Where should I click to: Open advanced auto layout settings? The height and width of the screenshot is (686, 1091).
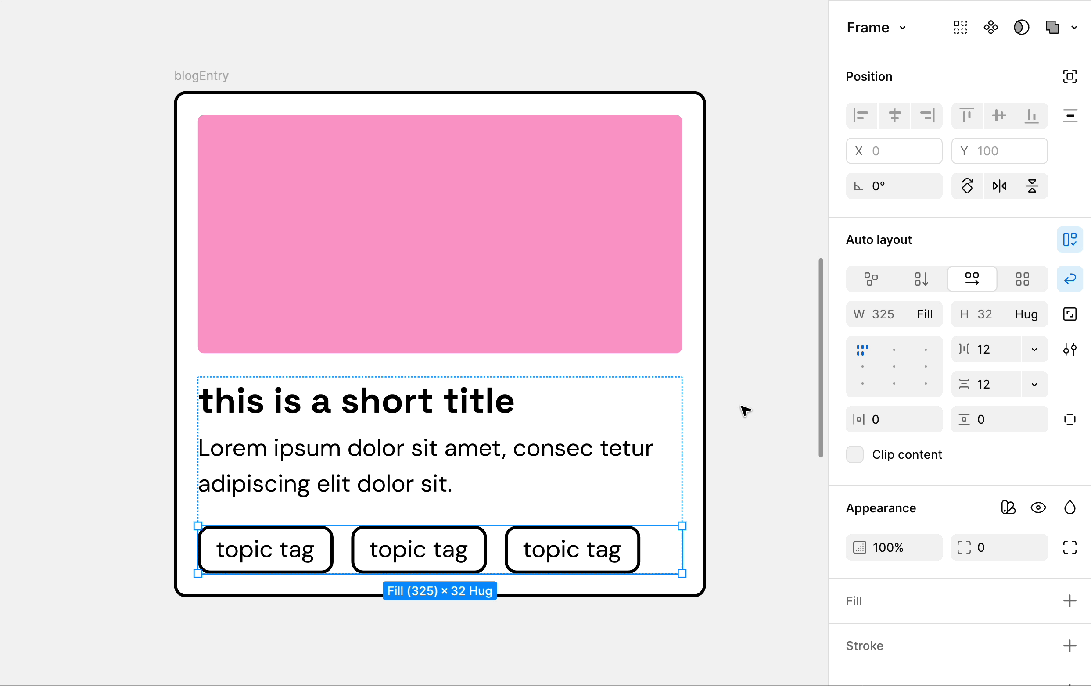click(1071, 349)
